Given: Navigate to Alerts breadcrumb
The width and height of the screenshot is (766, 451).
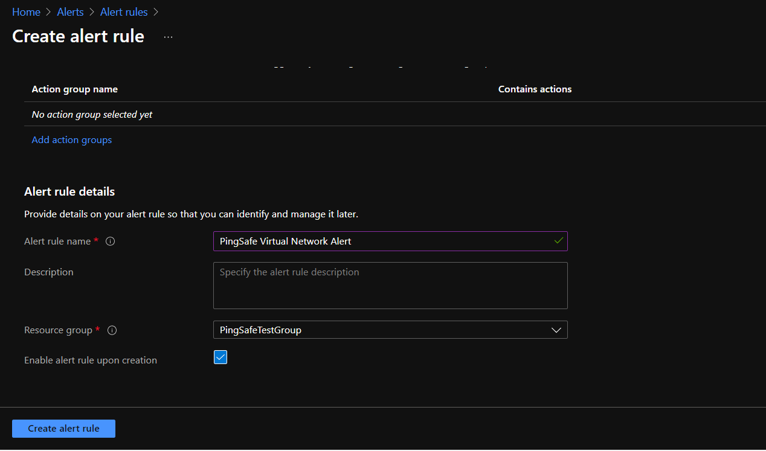Looking at the screenshot, I should tap(70, 12).
